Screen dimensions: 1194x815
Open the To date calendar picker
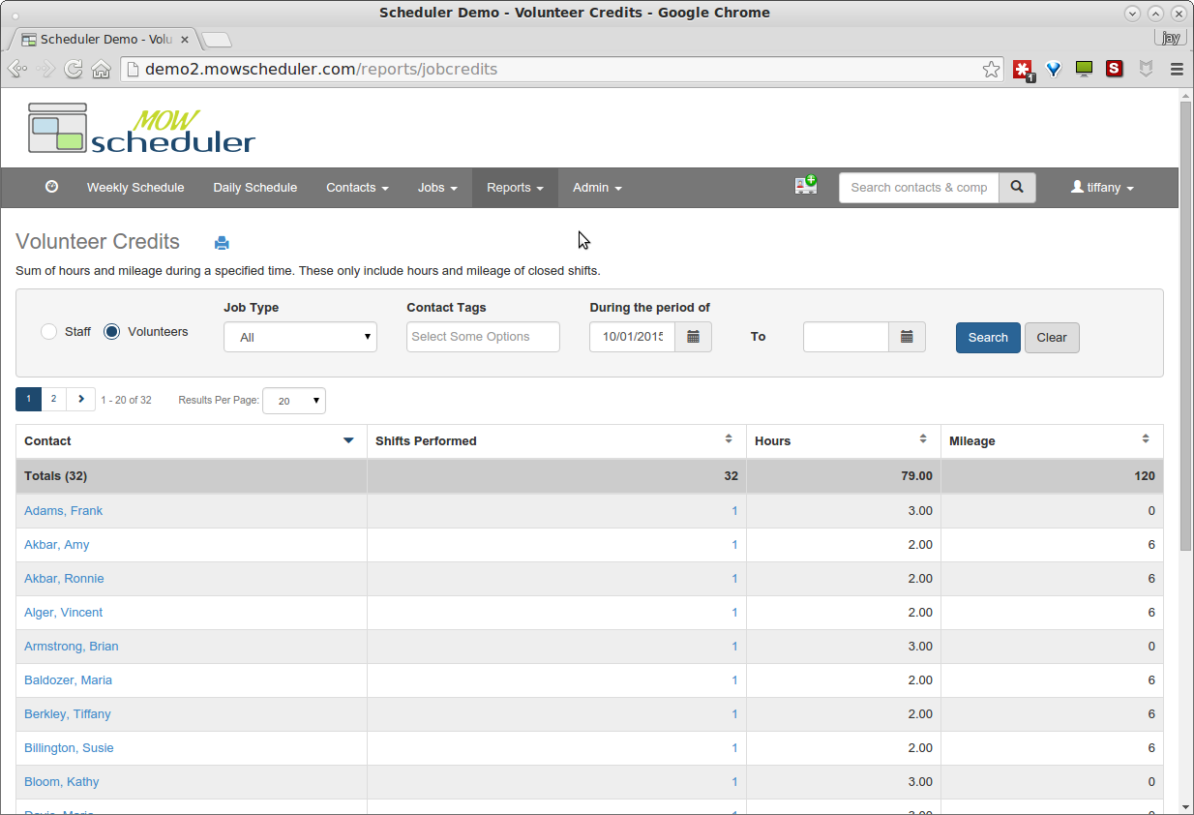(x=907, y=337)
